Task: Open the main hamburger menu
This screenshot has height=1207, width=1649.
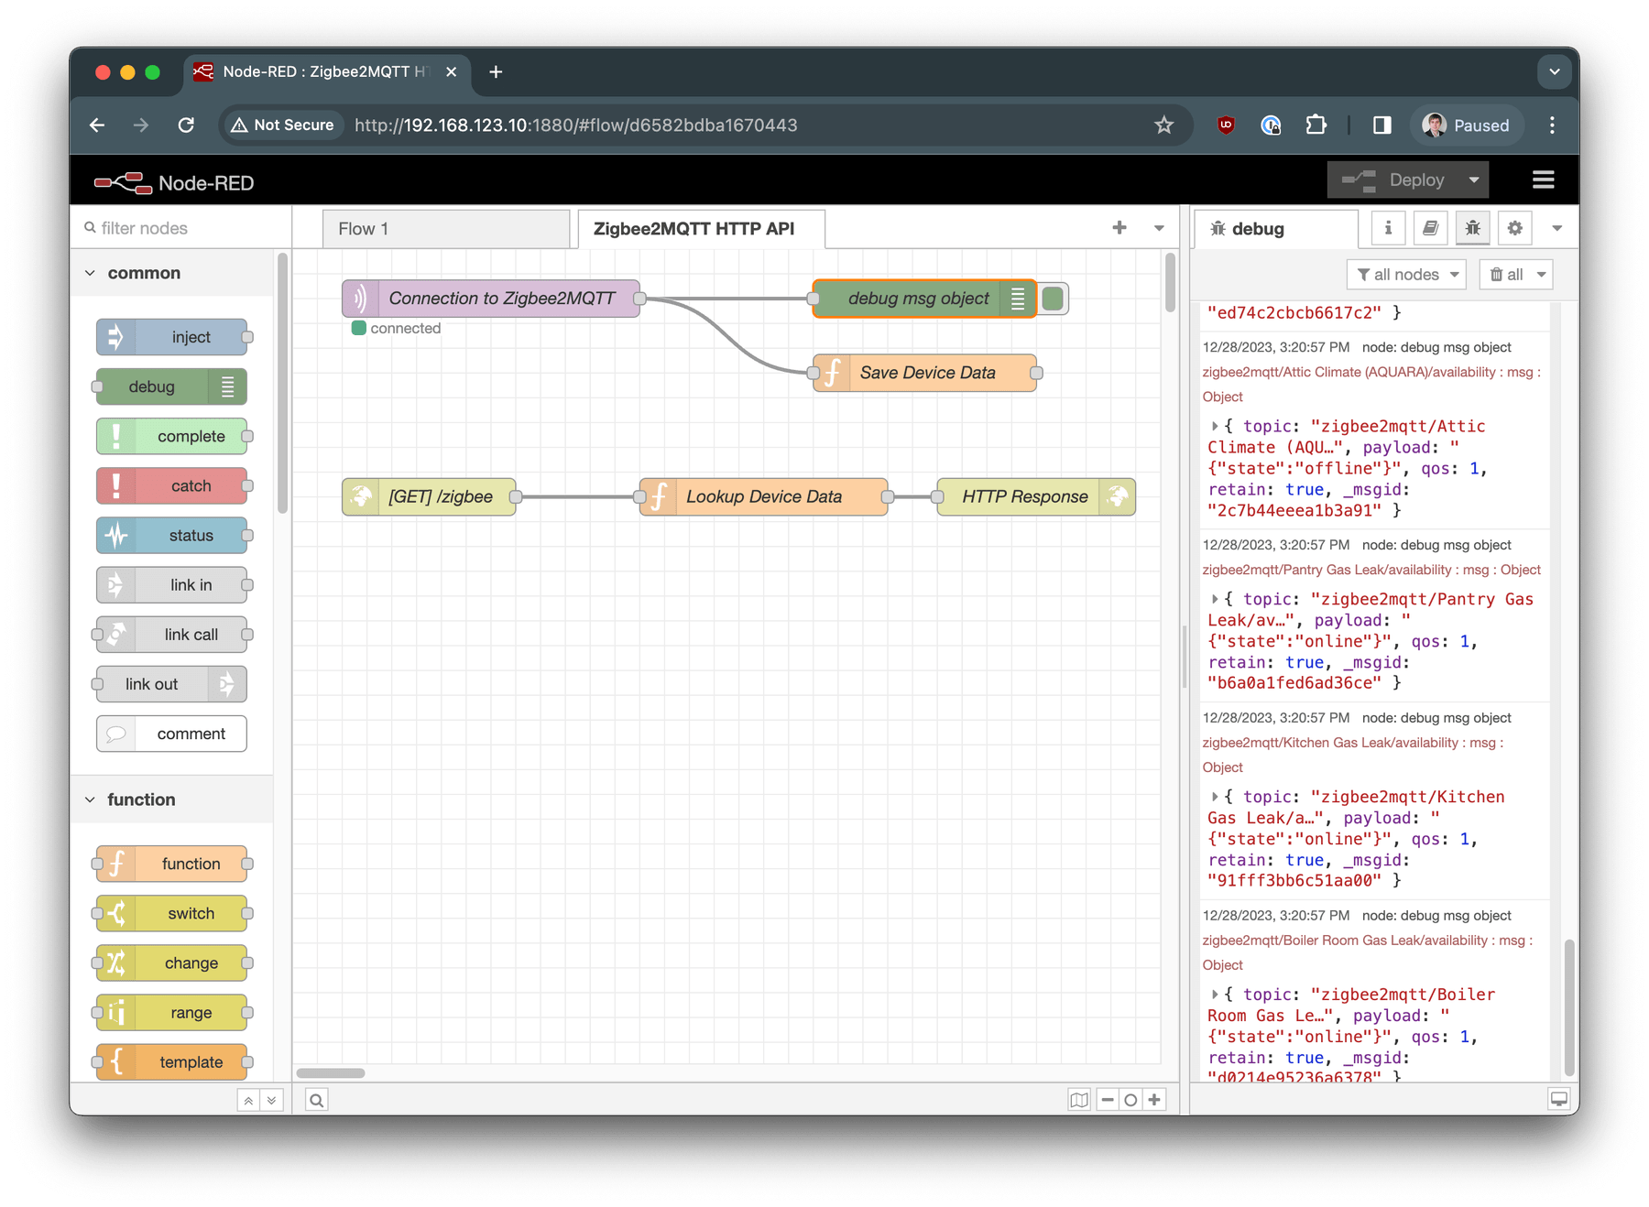Action: [1544, 179]
